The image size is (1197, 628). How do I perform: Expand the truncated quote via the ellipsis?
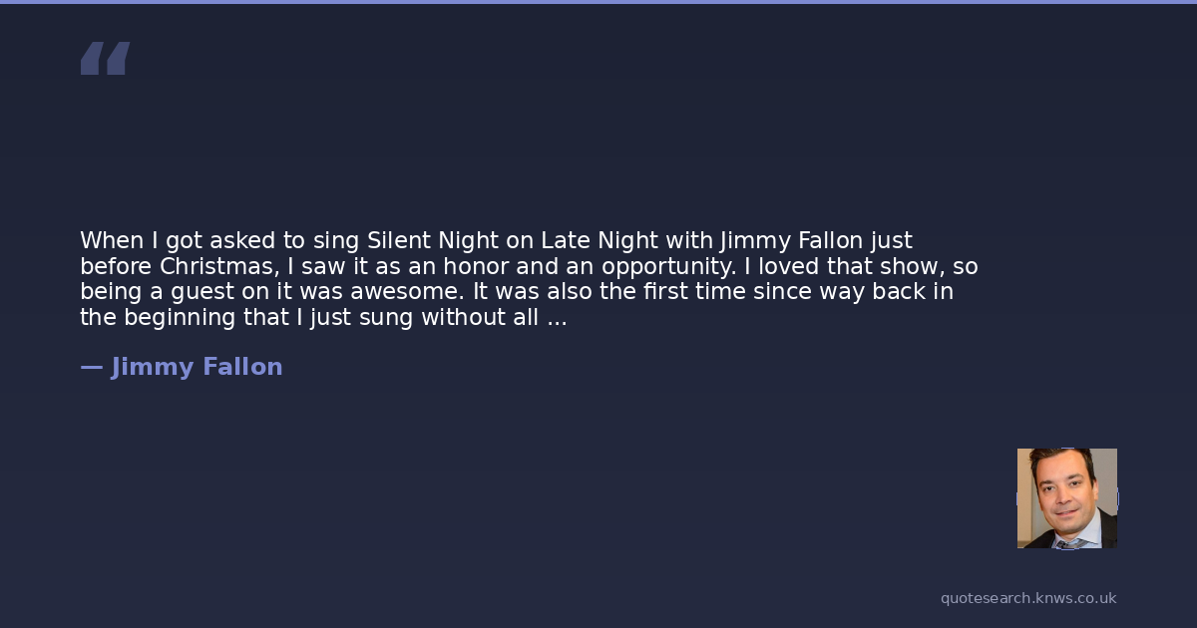click(557, 319)
